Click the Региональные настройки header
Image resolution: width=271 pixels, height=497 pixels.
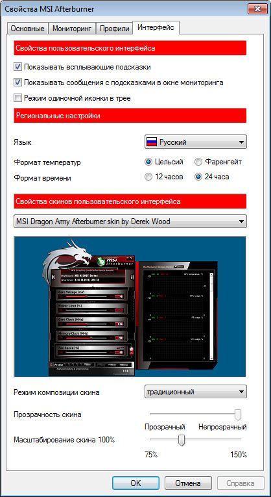pyautogui.click(x=130, y=116)
